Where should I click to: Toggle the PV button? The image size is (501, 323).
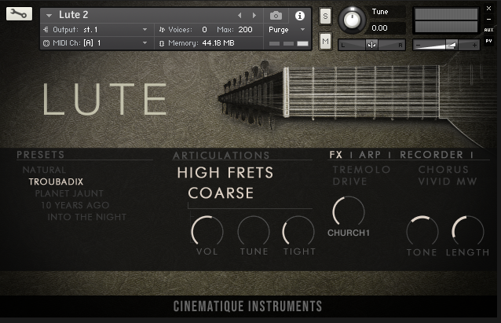click(489, 41)
